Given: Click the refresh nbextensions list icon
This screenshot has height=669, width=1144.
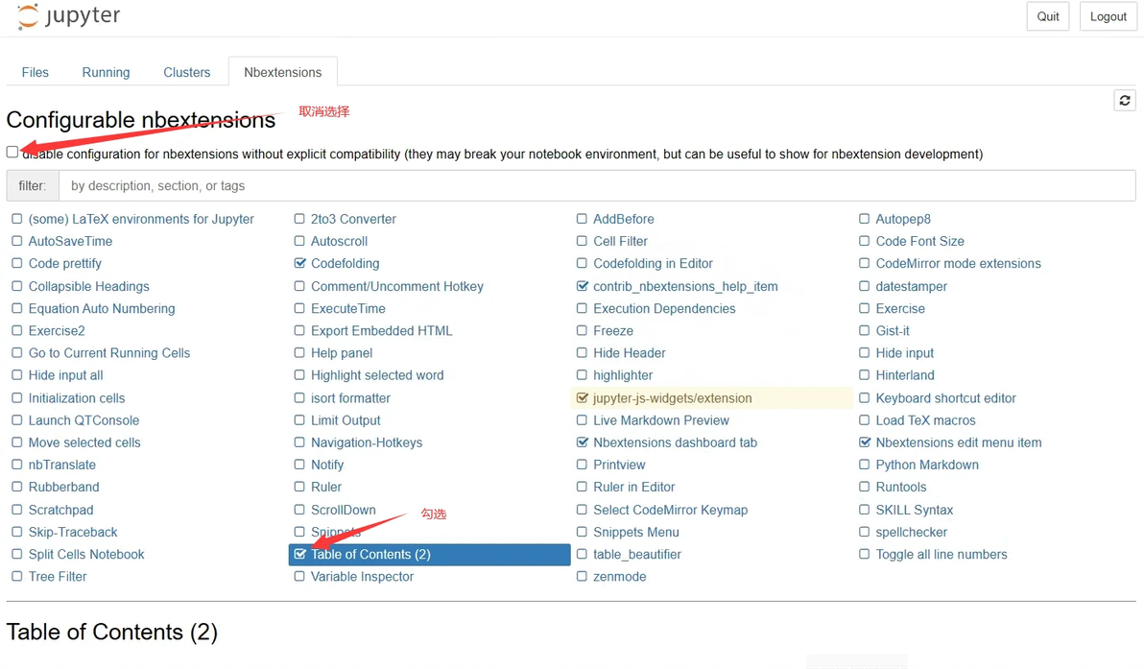Looking at the screenshot, I should pos(1125,100).
